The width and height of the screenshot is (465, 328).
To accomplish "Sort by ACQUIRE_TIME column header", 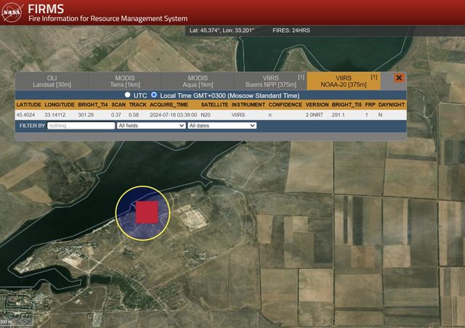I will point(169,104).
